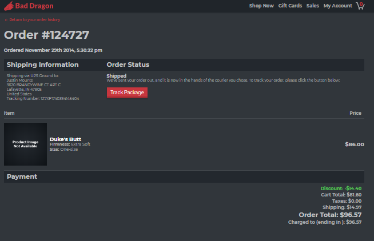Click the Shipping Information section header
374x241 pixels.
click(42, 65)
